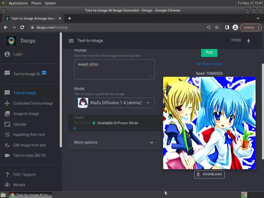Click show desktop icon in taskbar
Screen dimensions: 264x198
pyautogui.click(x=3, y=195)
